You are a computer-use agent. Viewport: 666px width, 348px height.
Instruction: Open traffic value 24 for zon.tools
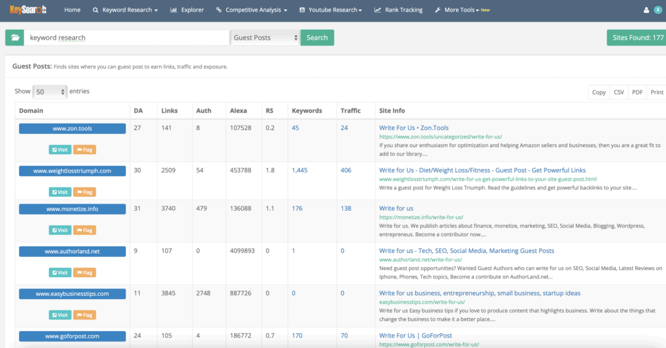pyautogui.click(x=344, y=128)
